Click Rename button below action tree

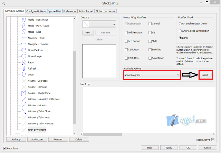tap(58, 139)
